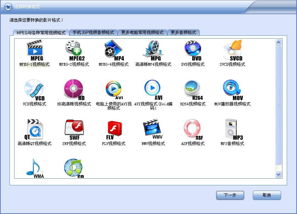The width and height of the screenshot is (297, 214).
Task: Choose the Windows Media AVI icon
Action: coord(114,90)
